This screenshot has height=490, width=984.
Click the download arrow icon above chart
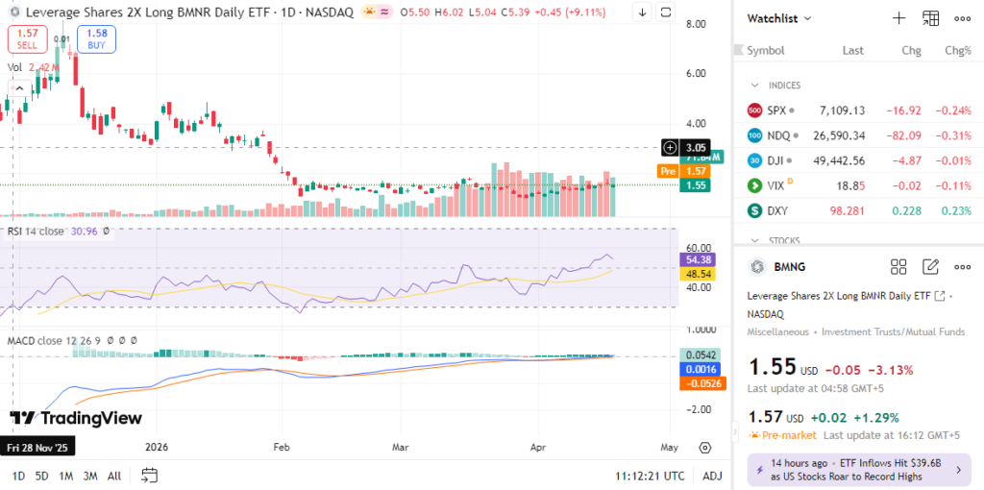(643, 12)
